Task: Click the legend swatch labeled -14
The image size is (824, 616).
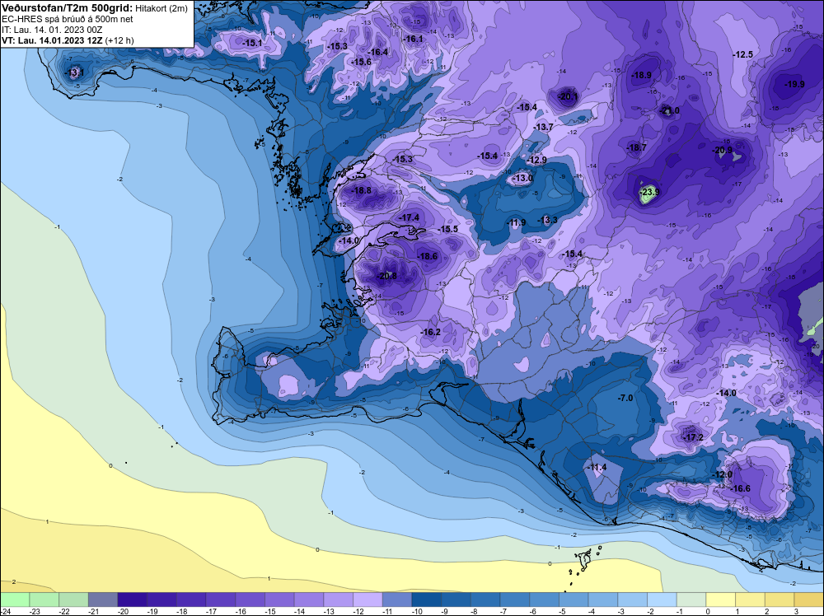Action: tap(309, 600)
